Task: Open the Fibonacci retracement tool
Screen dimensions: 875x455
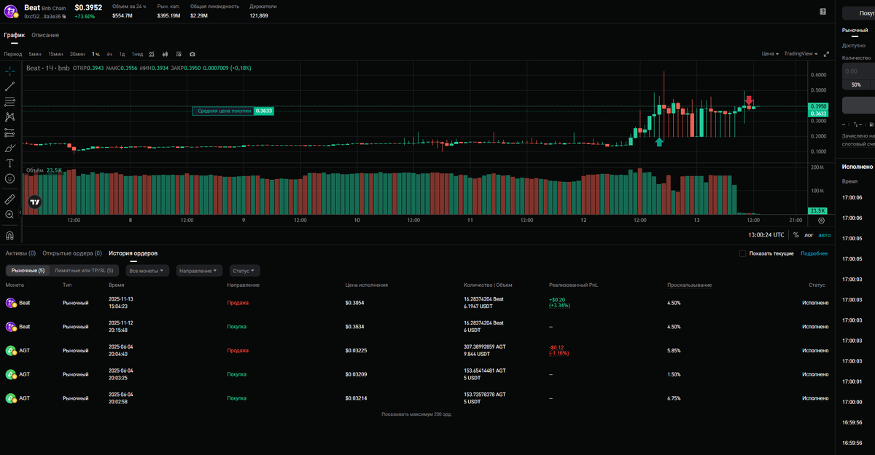Action: (x=10, y=101)
